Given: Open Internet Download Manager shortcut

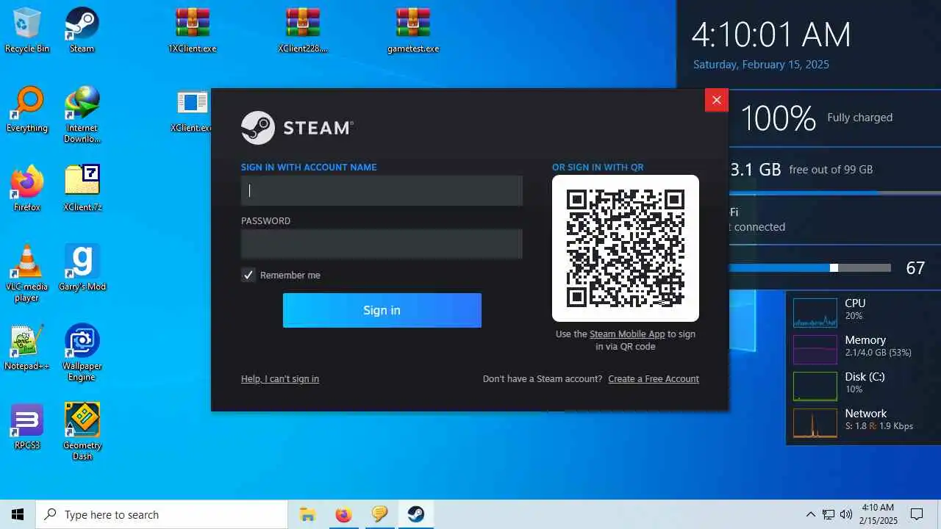Looking at the screenshot, I should [x=82, y=115].
